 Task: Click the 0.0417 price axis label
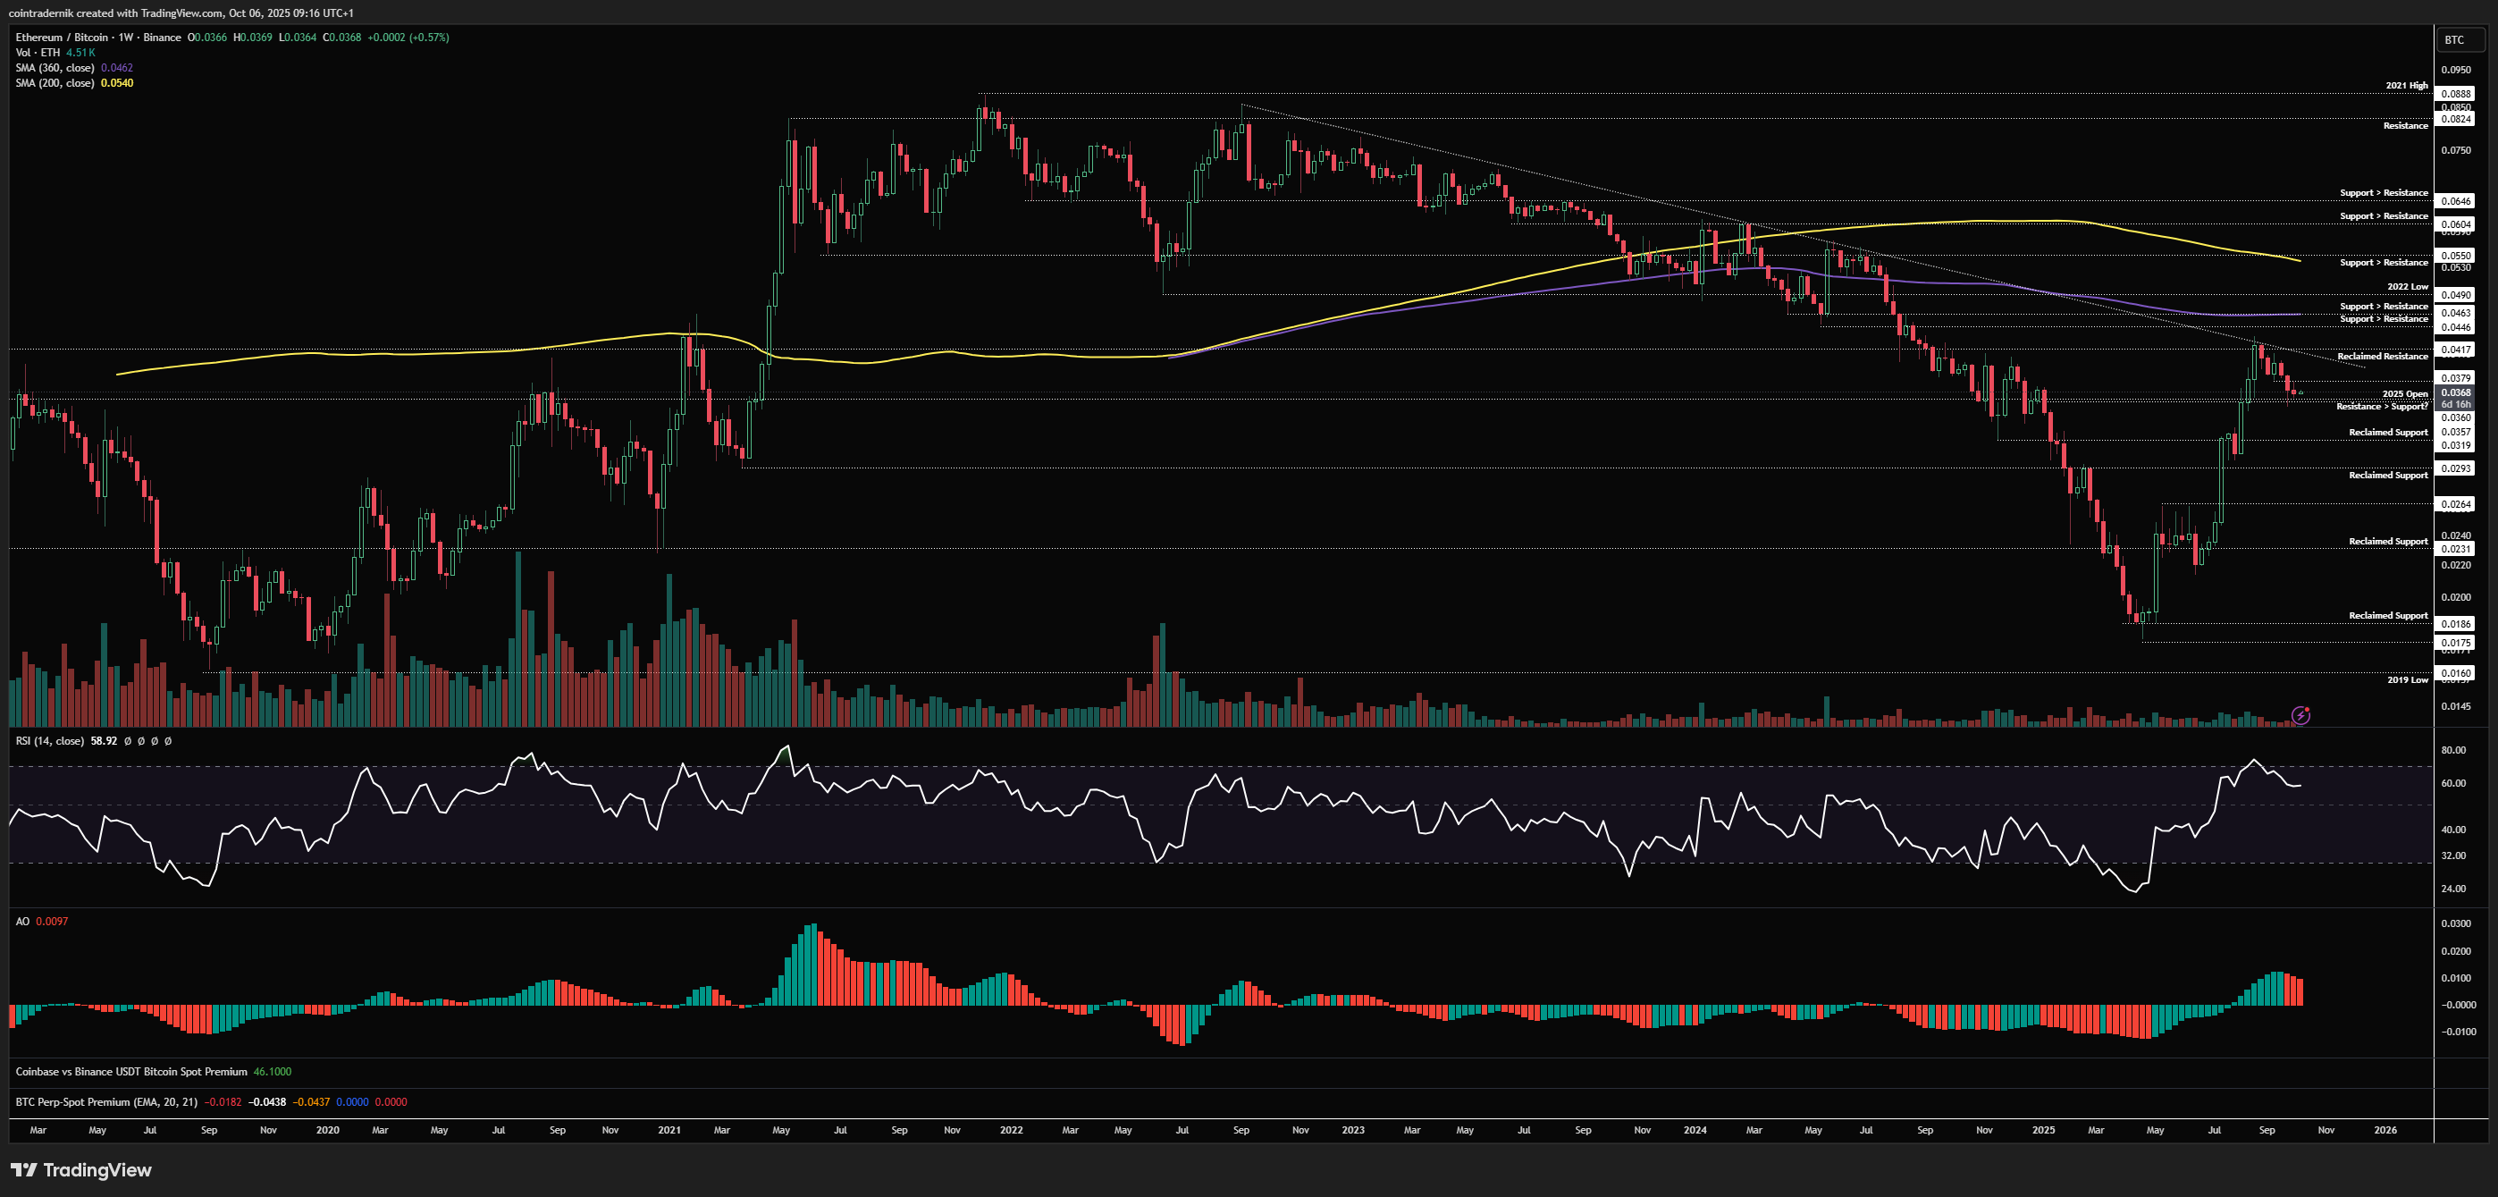(2456, 350)
